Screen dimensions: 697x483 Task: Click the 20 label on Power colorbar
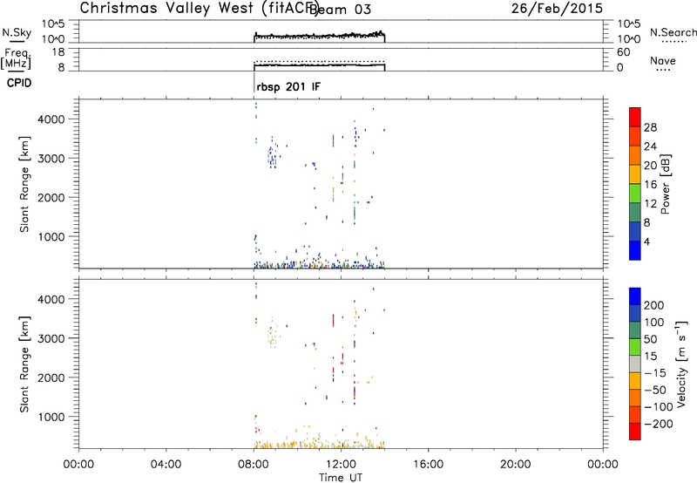tap(650, 166)
